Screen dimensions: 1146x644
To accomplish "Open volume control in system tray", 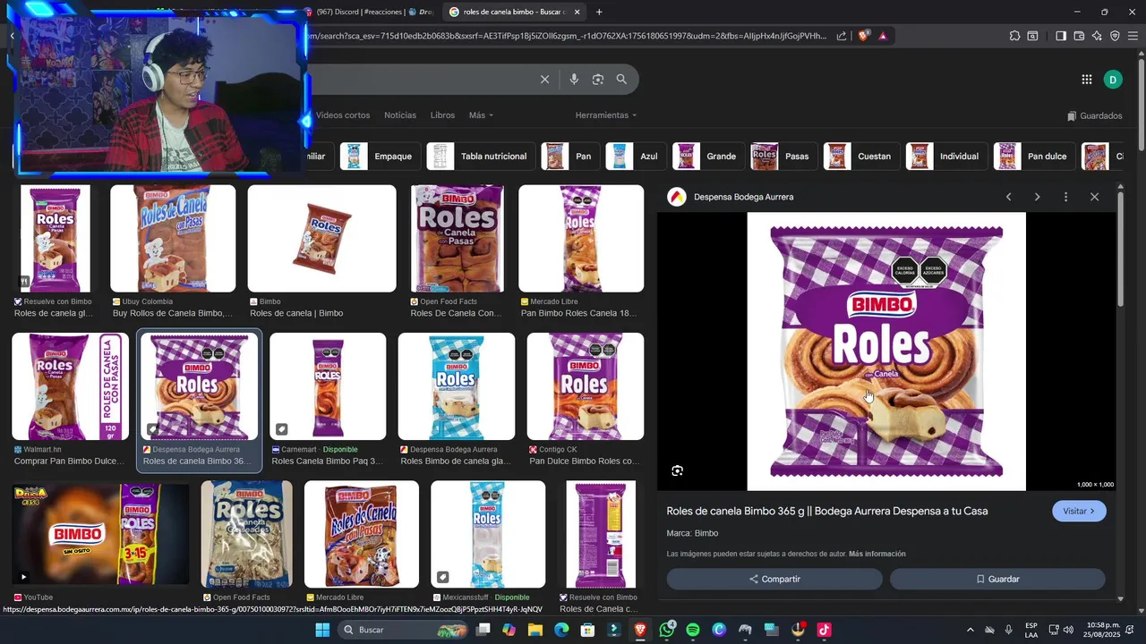I will (x=1068, y=630).
